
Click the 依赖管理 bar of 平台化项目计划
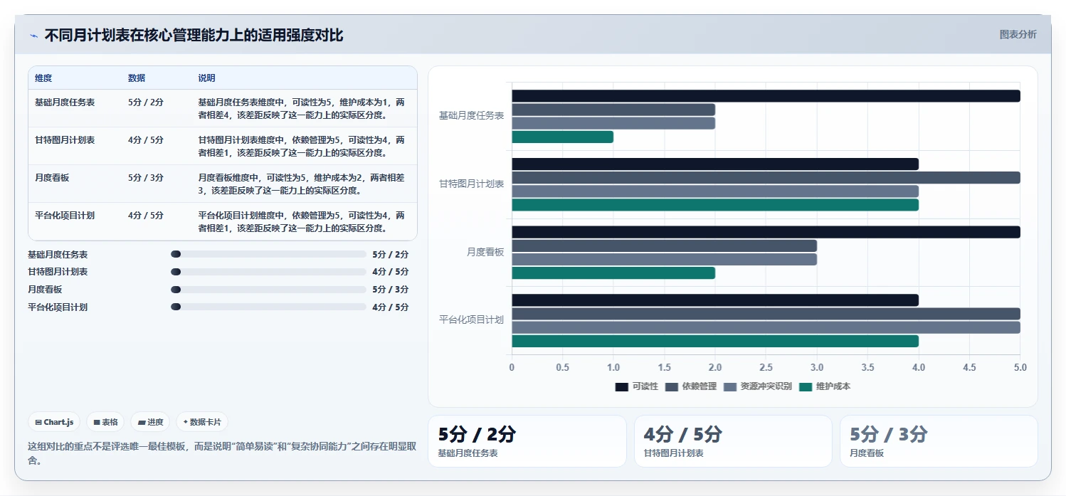766,314
